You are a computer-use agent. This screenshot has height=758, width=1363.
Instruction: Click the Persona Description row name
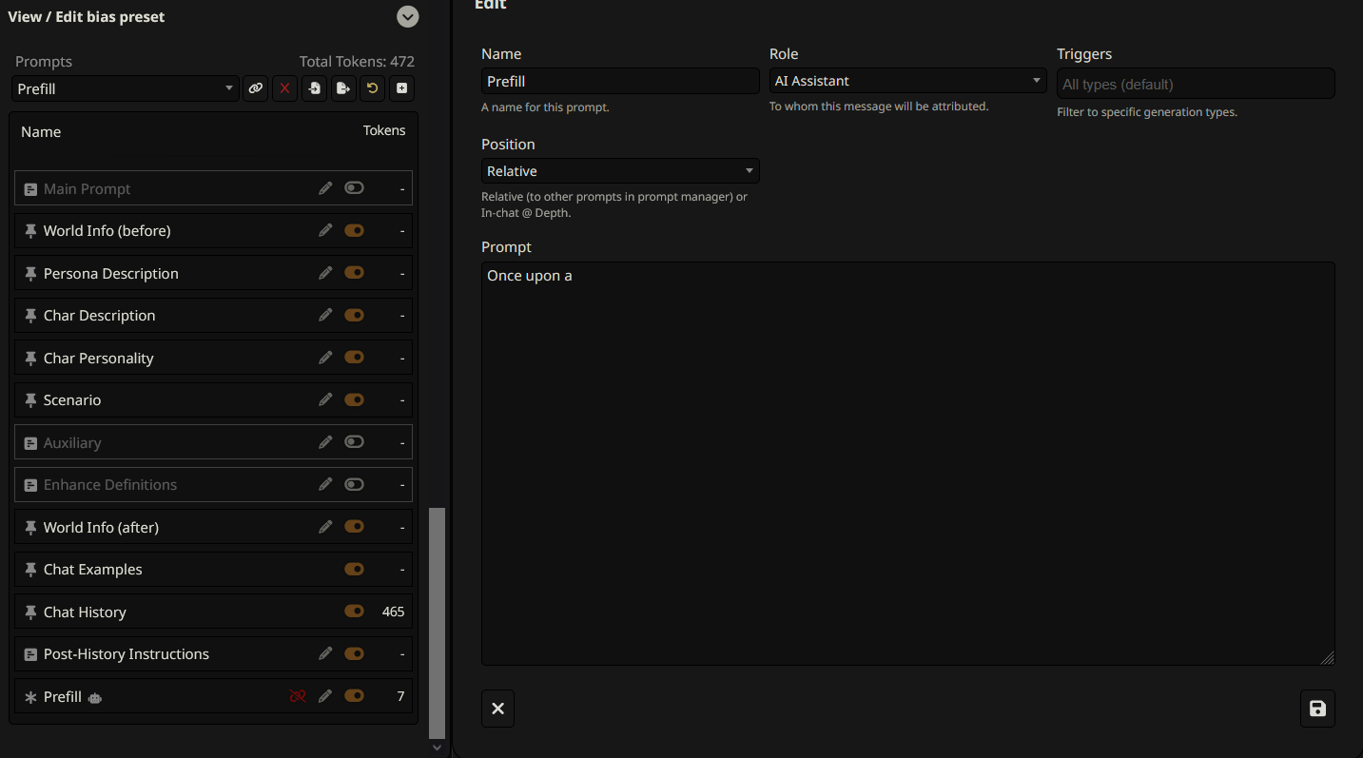(x=110, y=273)
